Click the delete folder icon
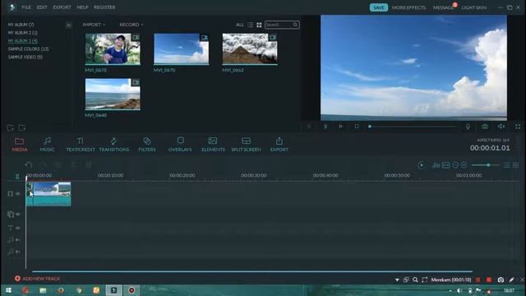Image resolution: width=526 pixels, height=296 pixels. click(22, 128)
